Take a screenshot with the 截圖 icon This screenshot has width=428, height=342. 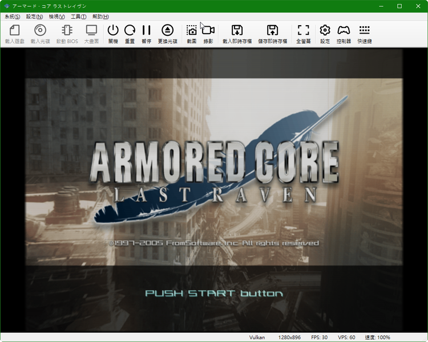(192, 34)
